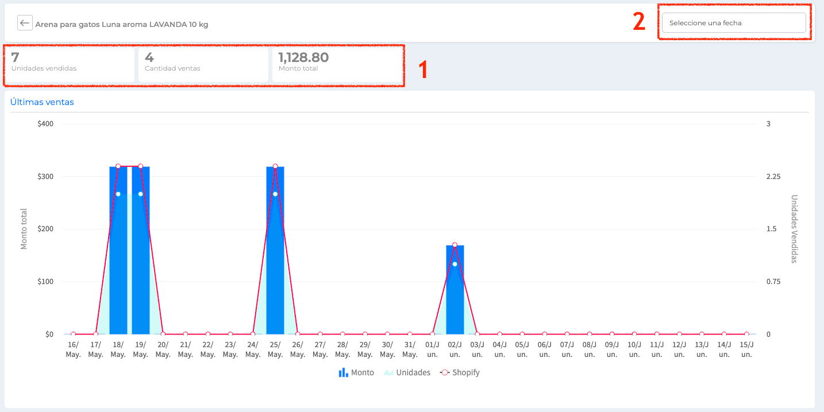
Task: Click the Shopify data point at 21/May
Action: point(186,334)
